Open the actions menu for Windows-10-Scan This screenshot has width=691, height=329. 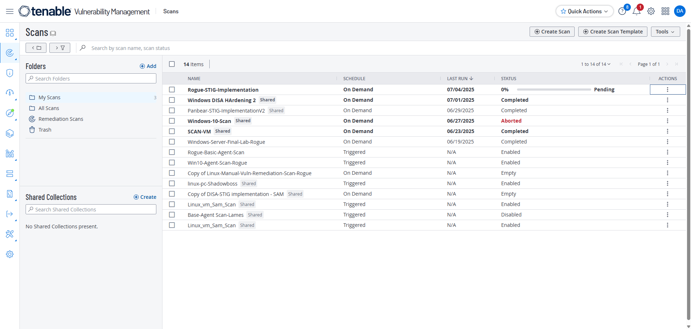tap(667, 121)
